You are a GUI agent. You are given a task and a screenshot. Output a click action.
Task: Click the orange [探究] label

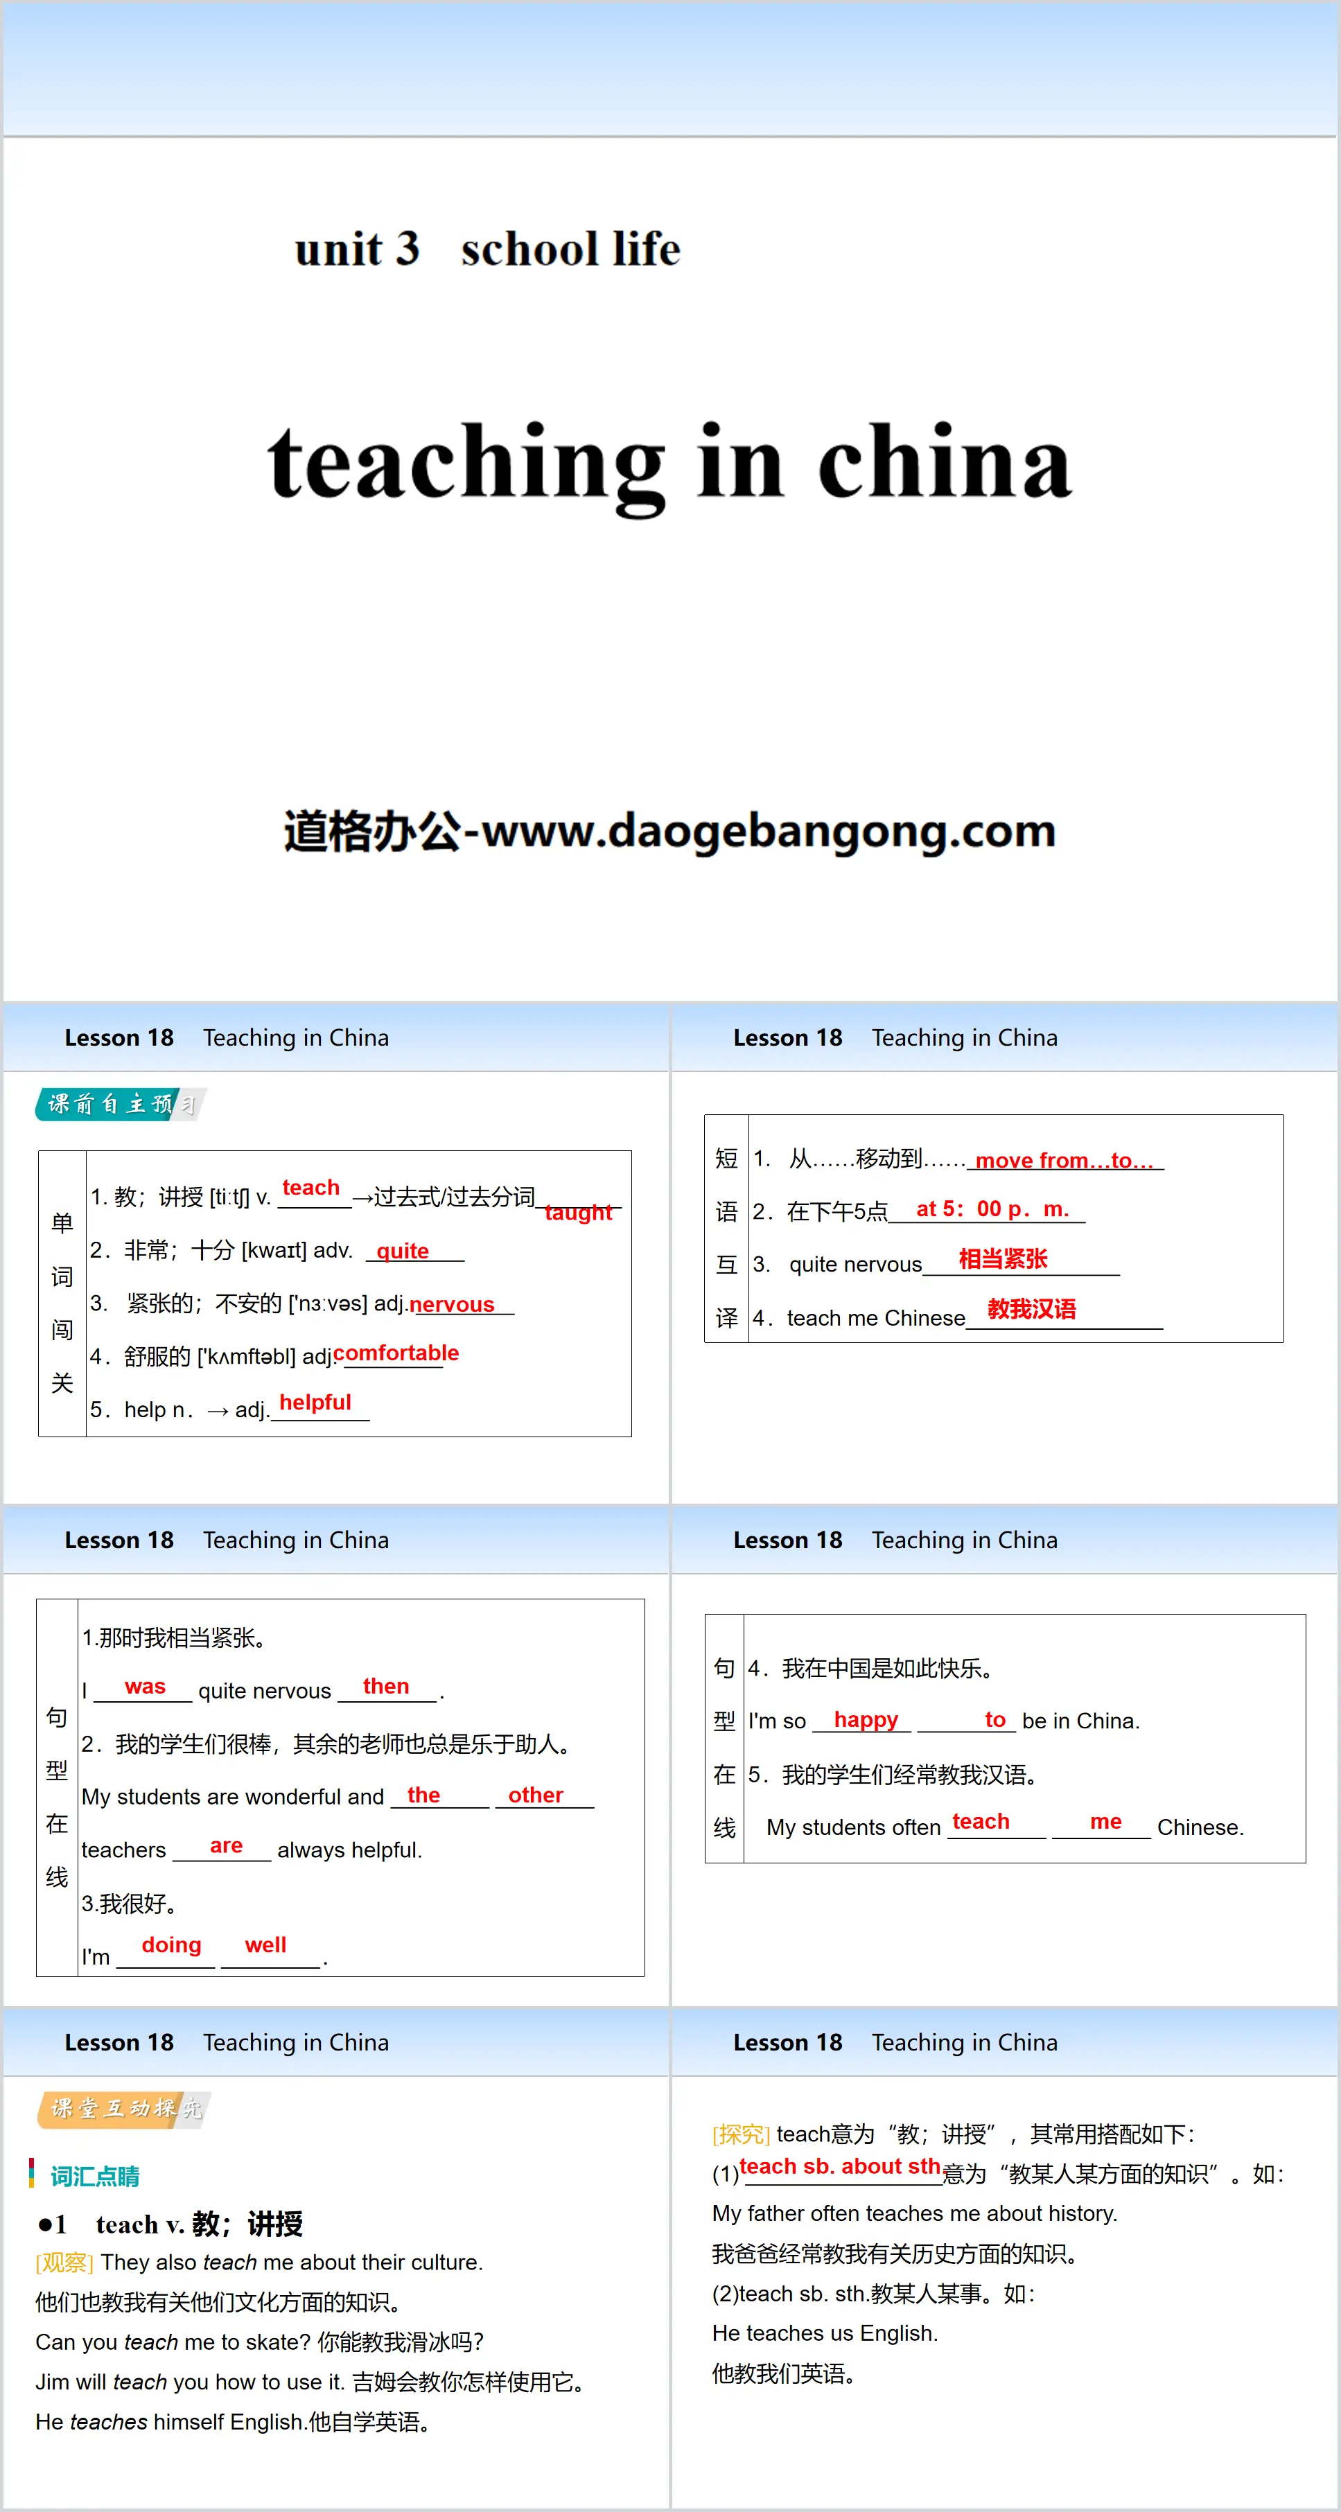742,2134
